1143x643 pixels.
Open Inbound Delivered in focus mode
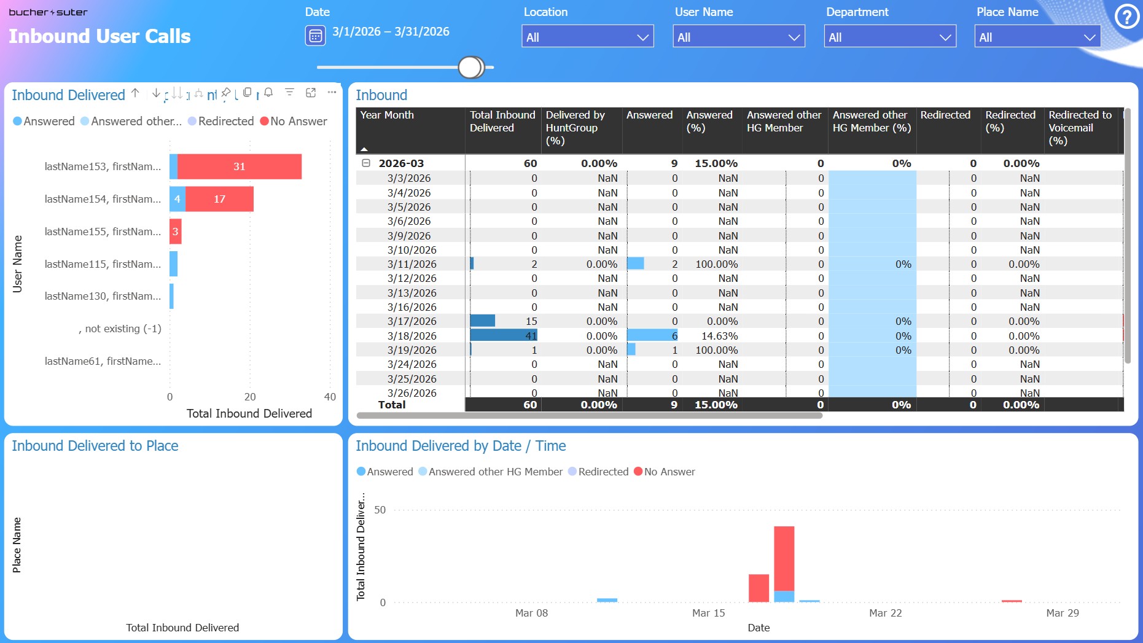tap(311, 93)
